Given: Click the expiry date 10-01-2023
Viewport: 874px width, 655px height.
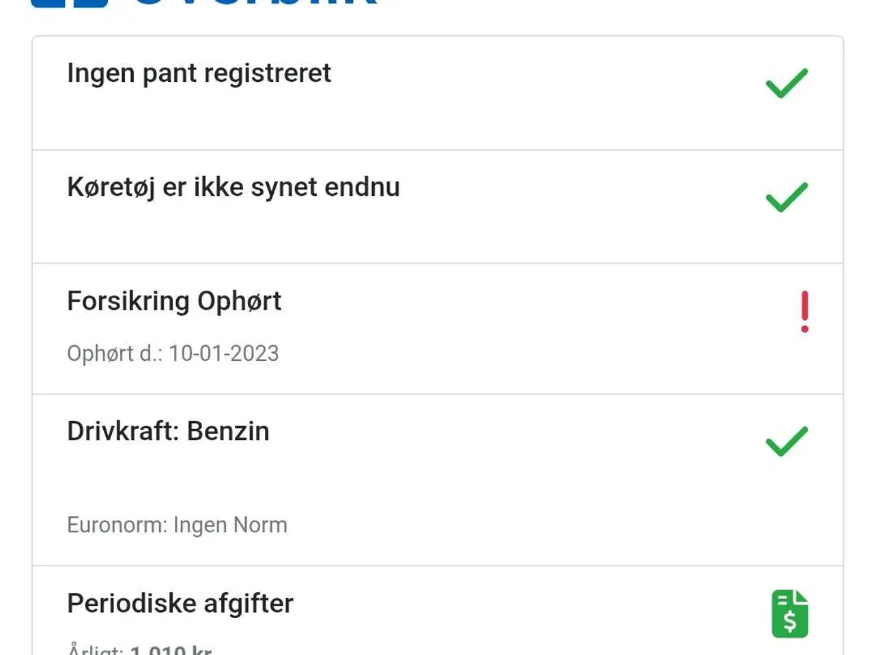Looking at the screenshot, I should (224, 353).
